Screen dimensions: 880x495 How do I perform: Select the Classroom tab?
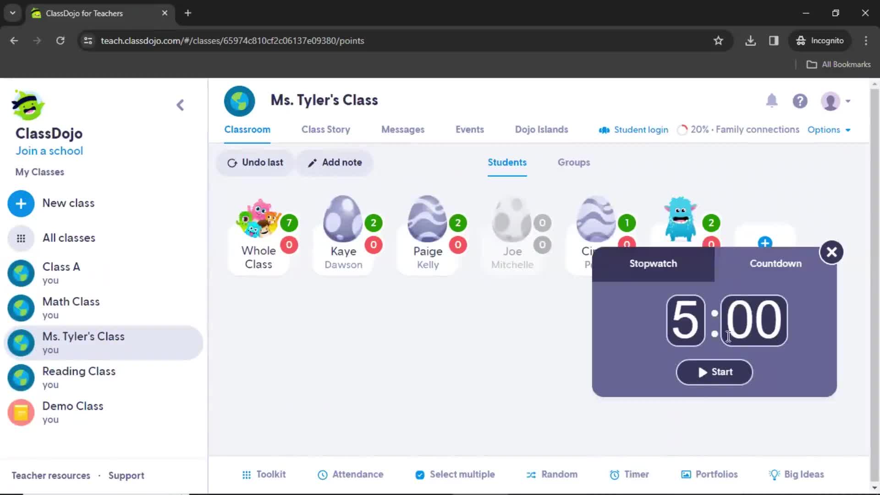247,129
